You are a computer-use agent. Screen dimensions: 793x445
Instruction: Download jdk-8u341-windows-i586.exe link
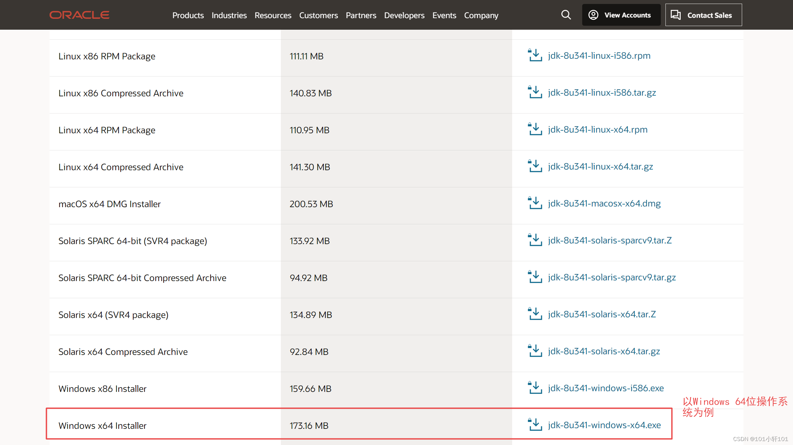tap(606, 388)
